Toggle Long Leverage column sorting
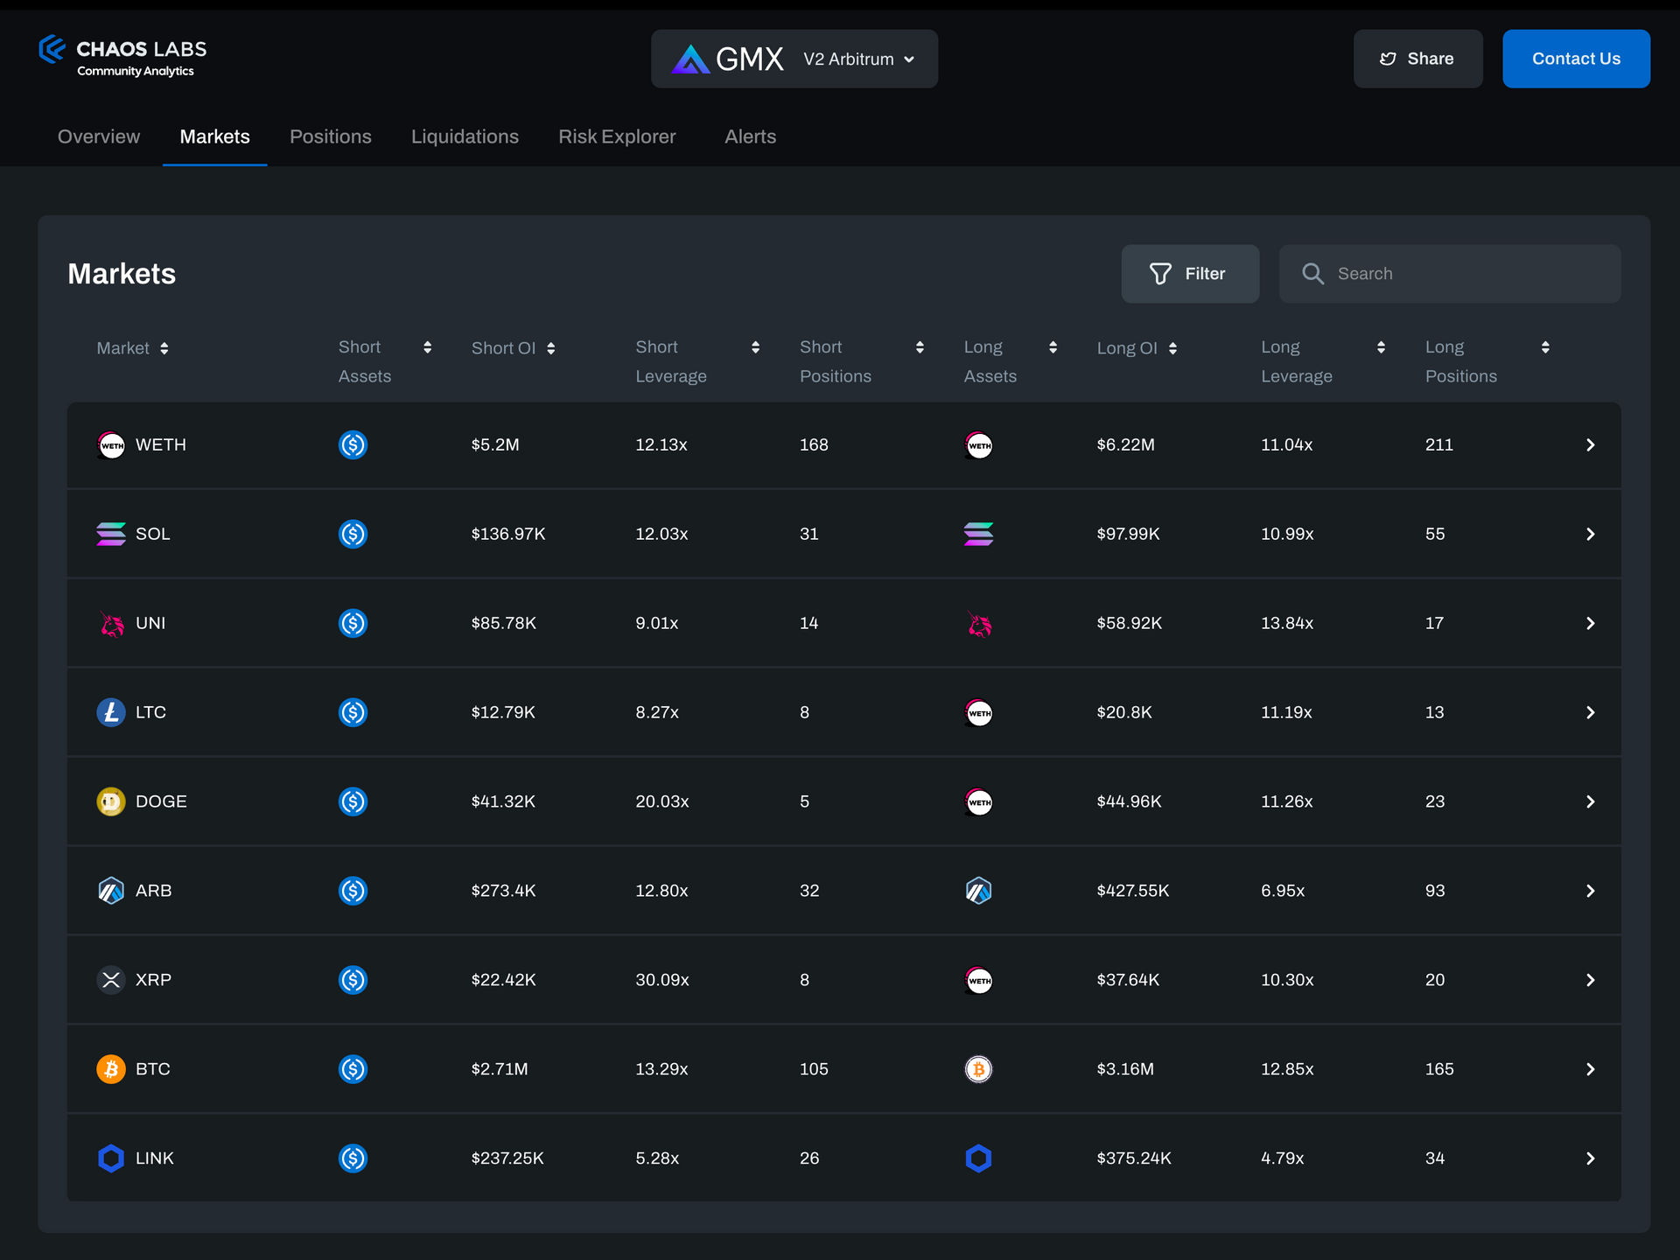 (1382, 346)
